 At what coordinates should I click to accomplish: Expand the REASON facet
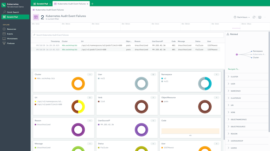pyautogui.click(x=247, y=134)
